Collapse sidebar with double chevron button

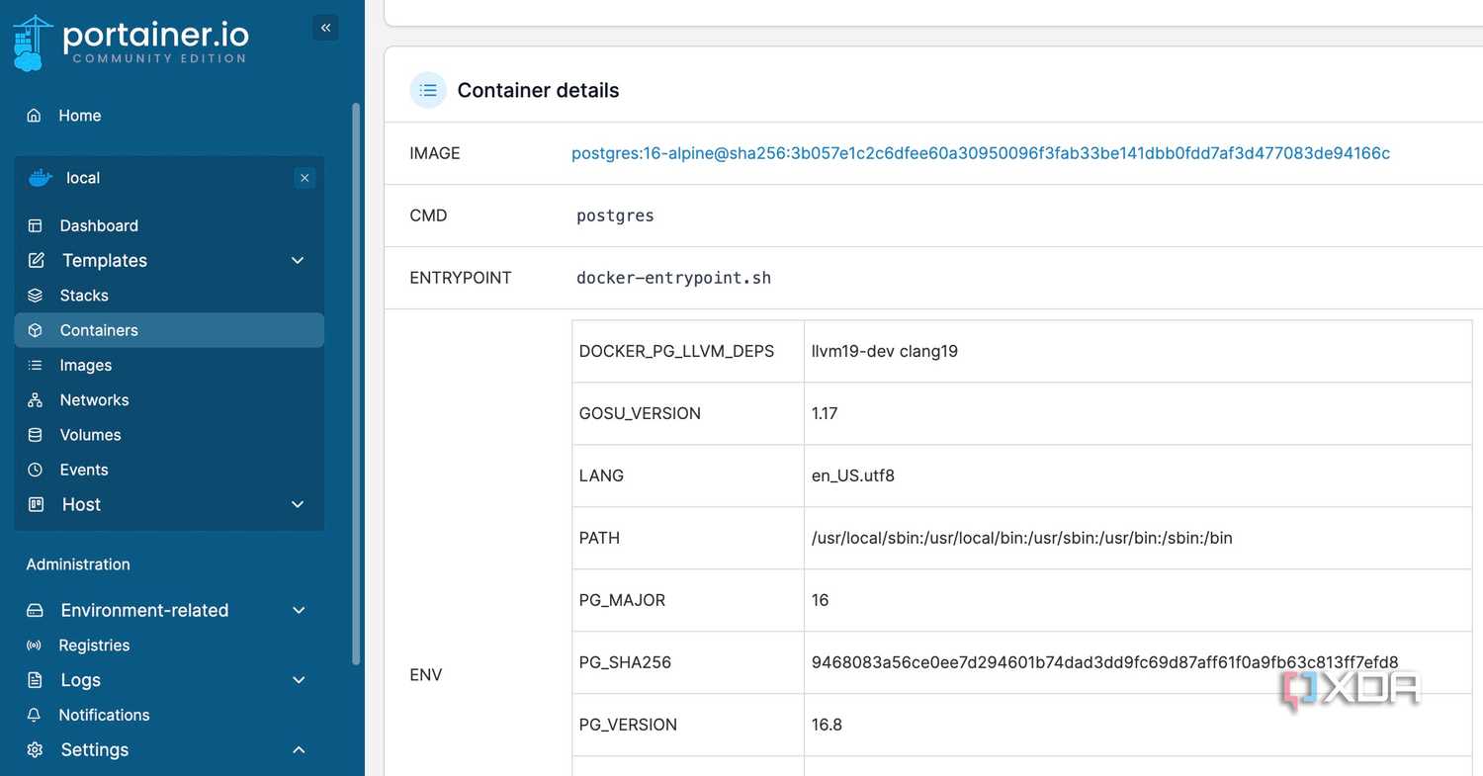click(x=325, y=28)
